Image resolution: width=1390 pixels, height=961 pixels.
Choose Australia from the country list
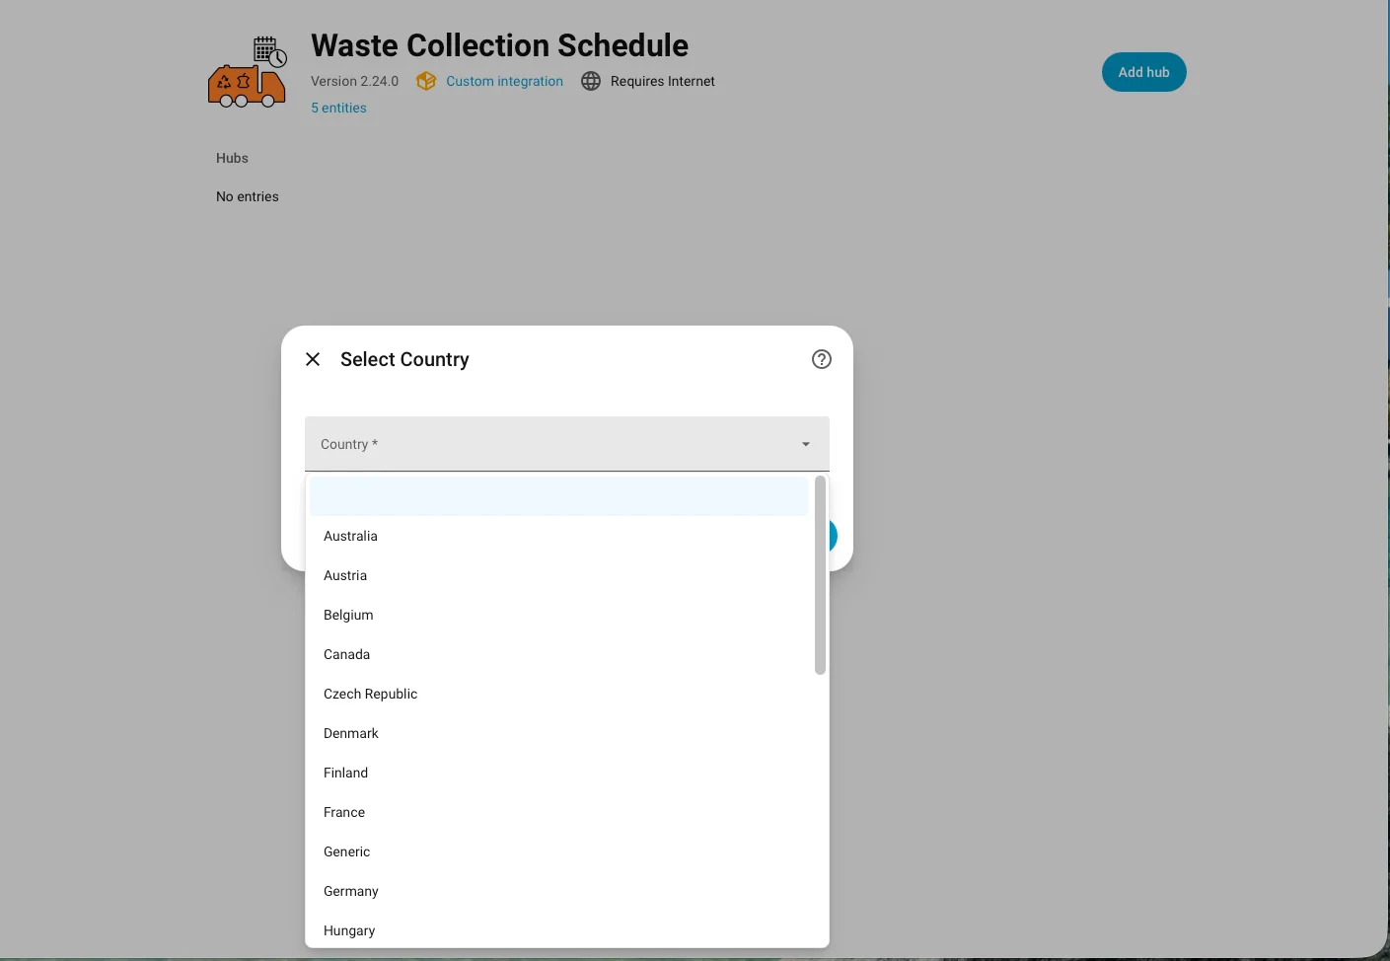pyautogui.click(x=558, y=536)
